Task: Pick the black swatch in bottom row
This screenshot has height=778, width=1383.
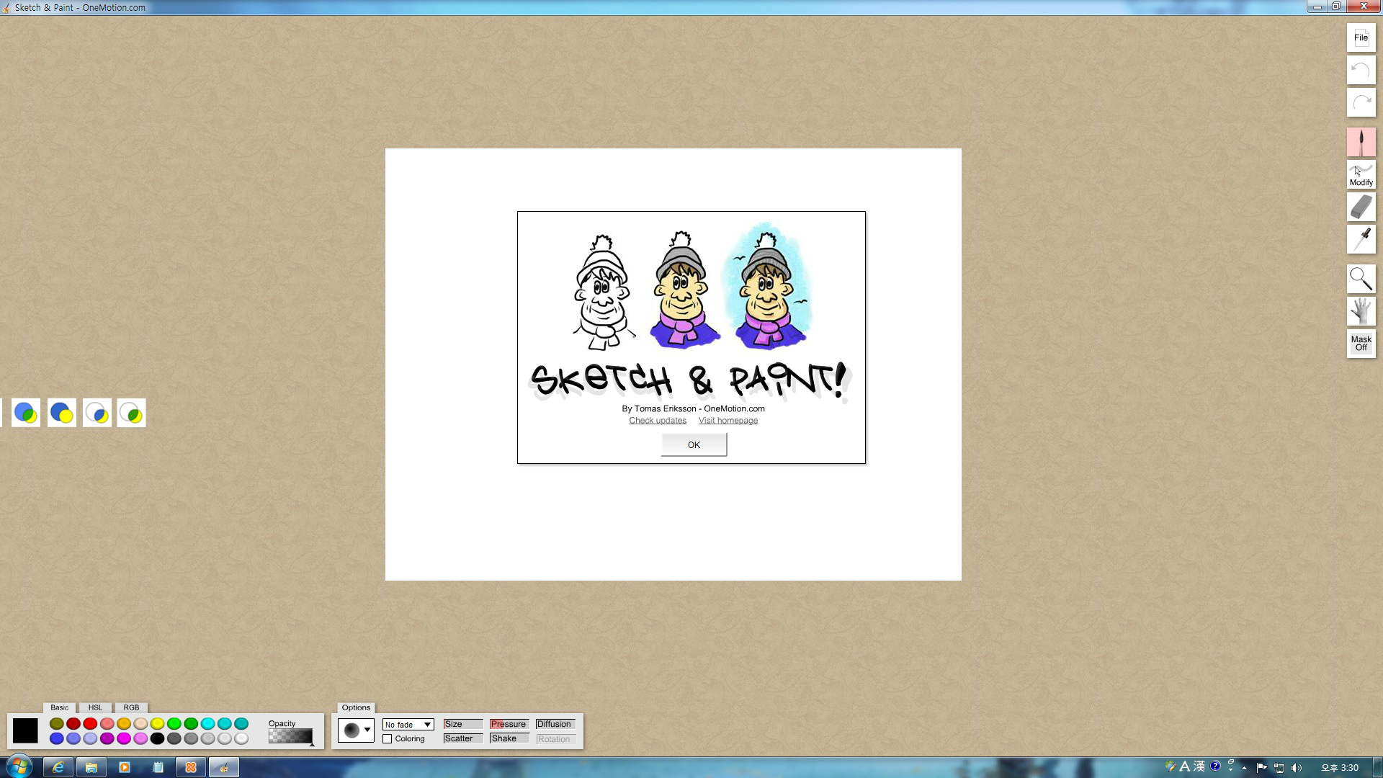Action: tap(157, 738)
